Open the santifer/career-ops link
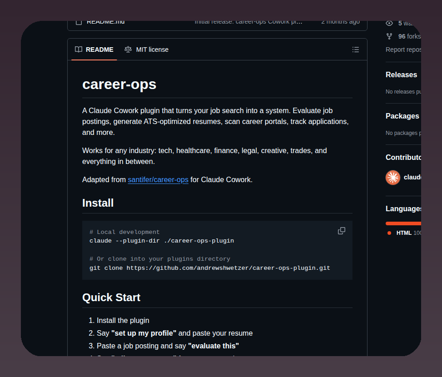442x377 pixels. coord(158,180)
